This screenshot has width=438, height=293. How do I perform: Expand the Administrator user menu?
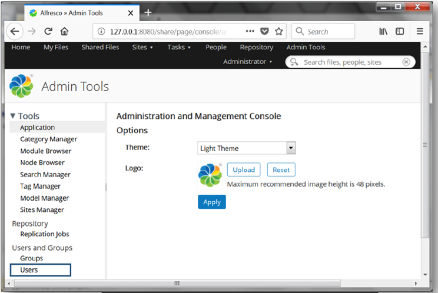[x=247, y=62]
